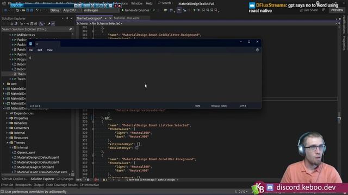Start Without Debugging hollow play icon
The height and width of the screenshot is (195, 348).
coord(154,10)
